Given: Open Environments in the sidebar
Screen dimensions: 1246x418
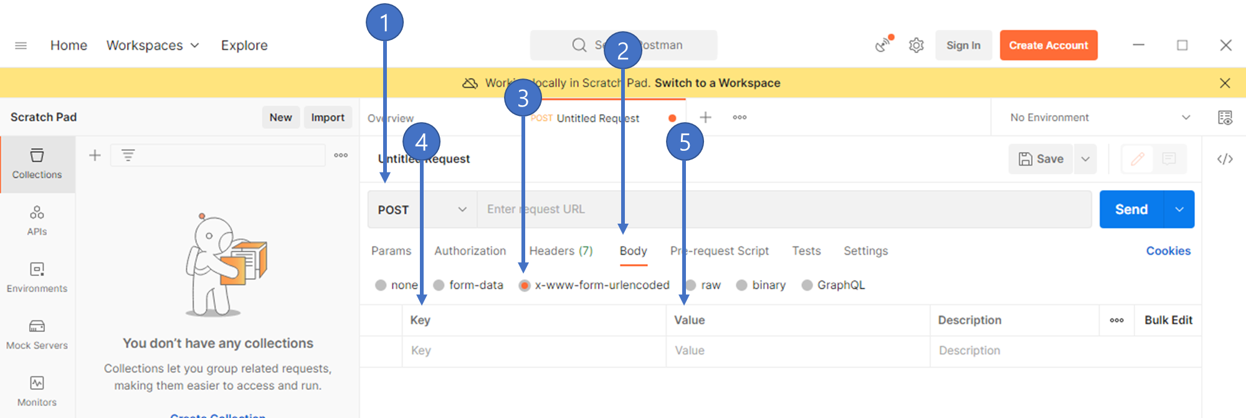Looking at the screenshot, I should [37, 277].
